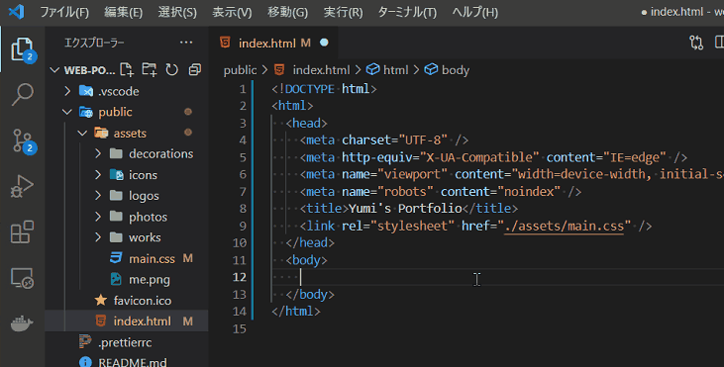Expand the icons folder
The image size is (724, 367).
point(98,175)
